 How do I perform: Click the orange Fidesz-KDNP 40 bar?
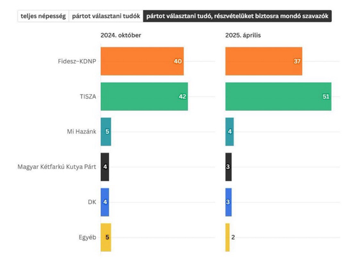pyautogui.click(x=142, y=61)
